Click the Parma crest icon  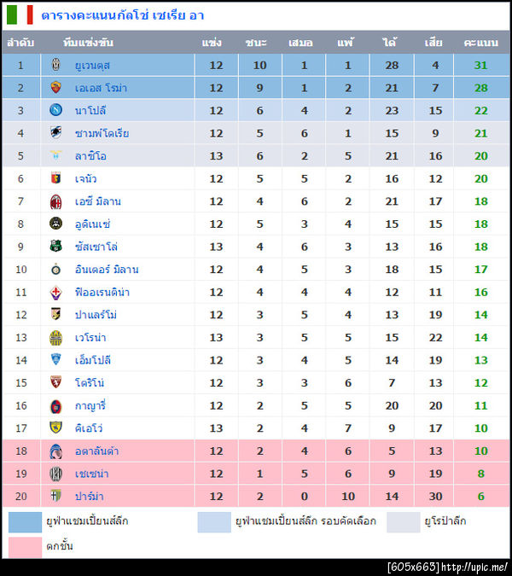tap(56, 496)
